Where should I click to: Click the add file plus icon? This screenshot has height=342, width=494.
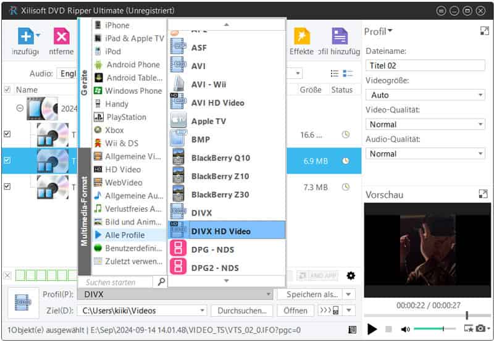26,36
